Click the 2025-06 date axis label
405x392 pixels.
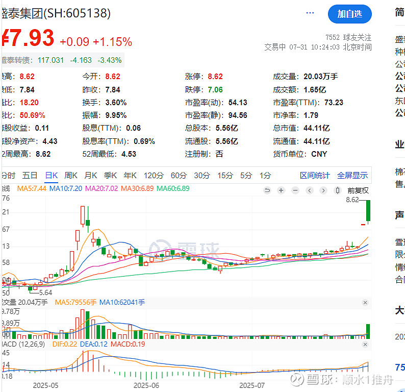pyautogui.click(x=146, y=385)
